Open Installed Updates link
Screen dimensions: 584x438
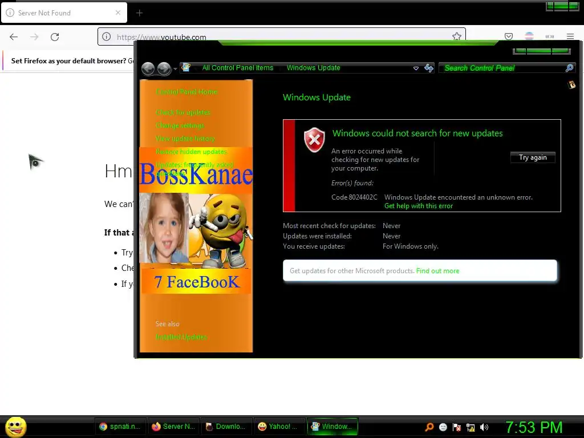point(181,336)
